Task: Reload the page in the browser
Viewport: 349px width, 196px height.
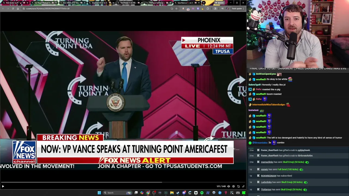Action: 13,8
